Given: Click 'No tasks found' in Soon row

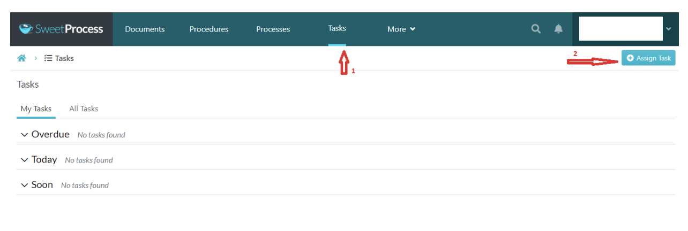Looking at the screenshot, I should pyautogui.click(x=85, y=186).
